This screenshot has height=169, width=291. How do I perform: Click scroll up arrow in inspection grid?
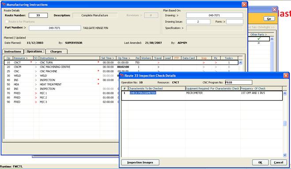coord(285,94)
